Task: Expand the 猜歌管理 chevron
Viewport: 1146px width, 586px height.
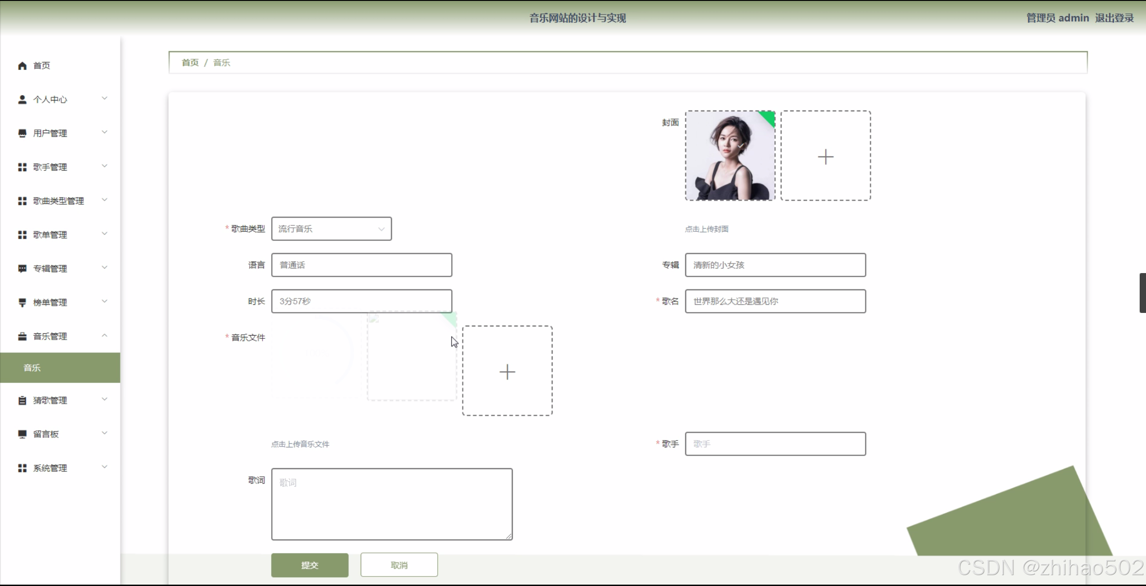Action: (x=105, y=399)
